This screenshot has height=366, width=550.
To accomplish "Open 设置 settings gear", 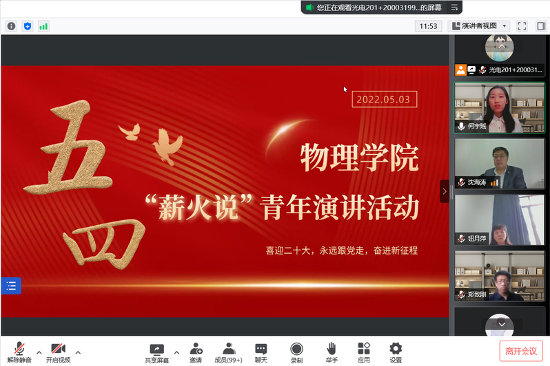I will 396,352.
